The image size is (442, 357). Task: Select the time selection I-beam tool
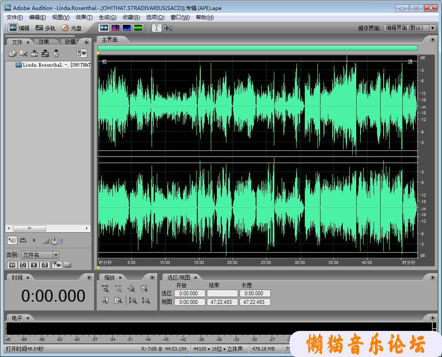(157, 27)
